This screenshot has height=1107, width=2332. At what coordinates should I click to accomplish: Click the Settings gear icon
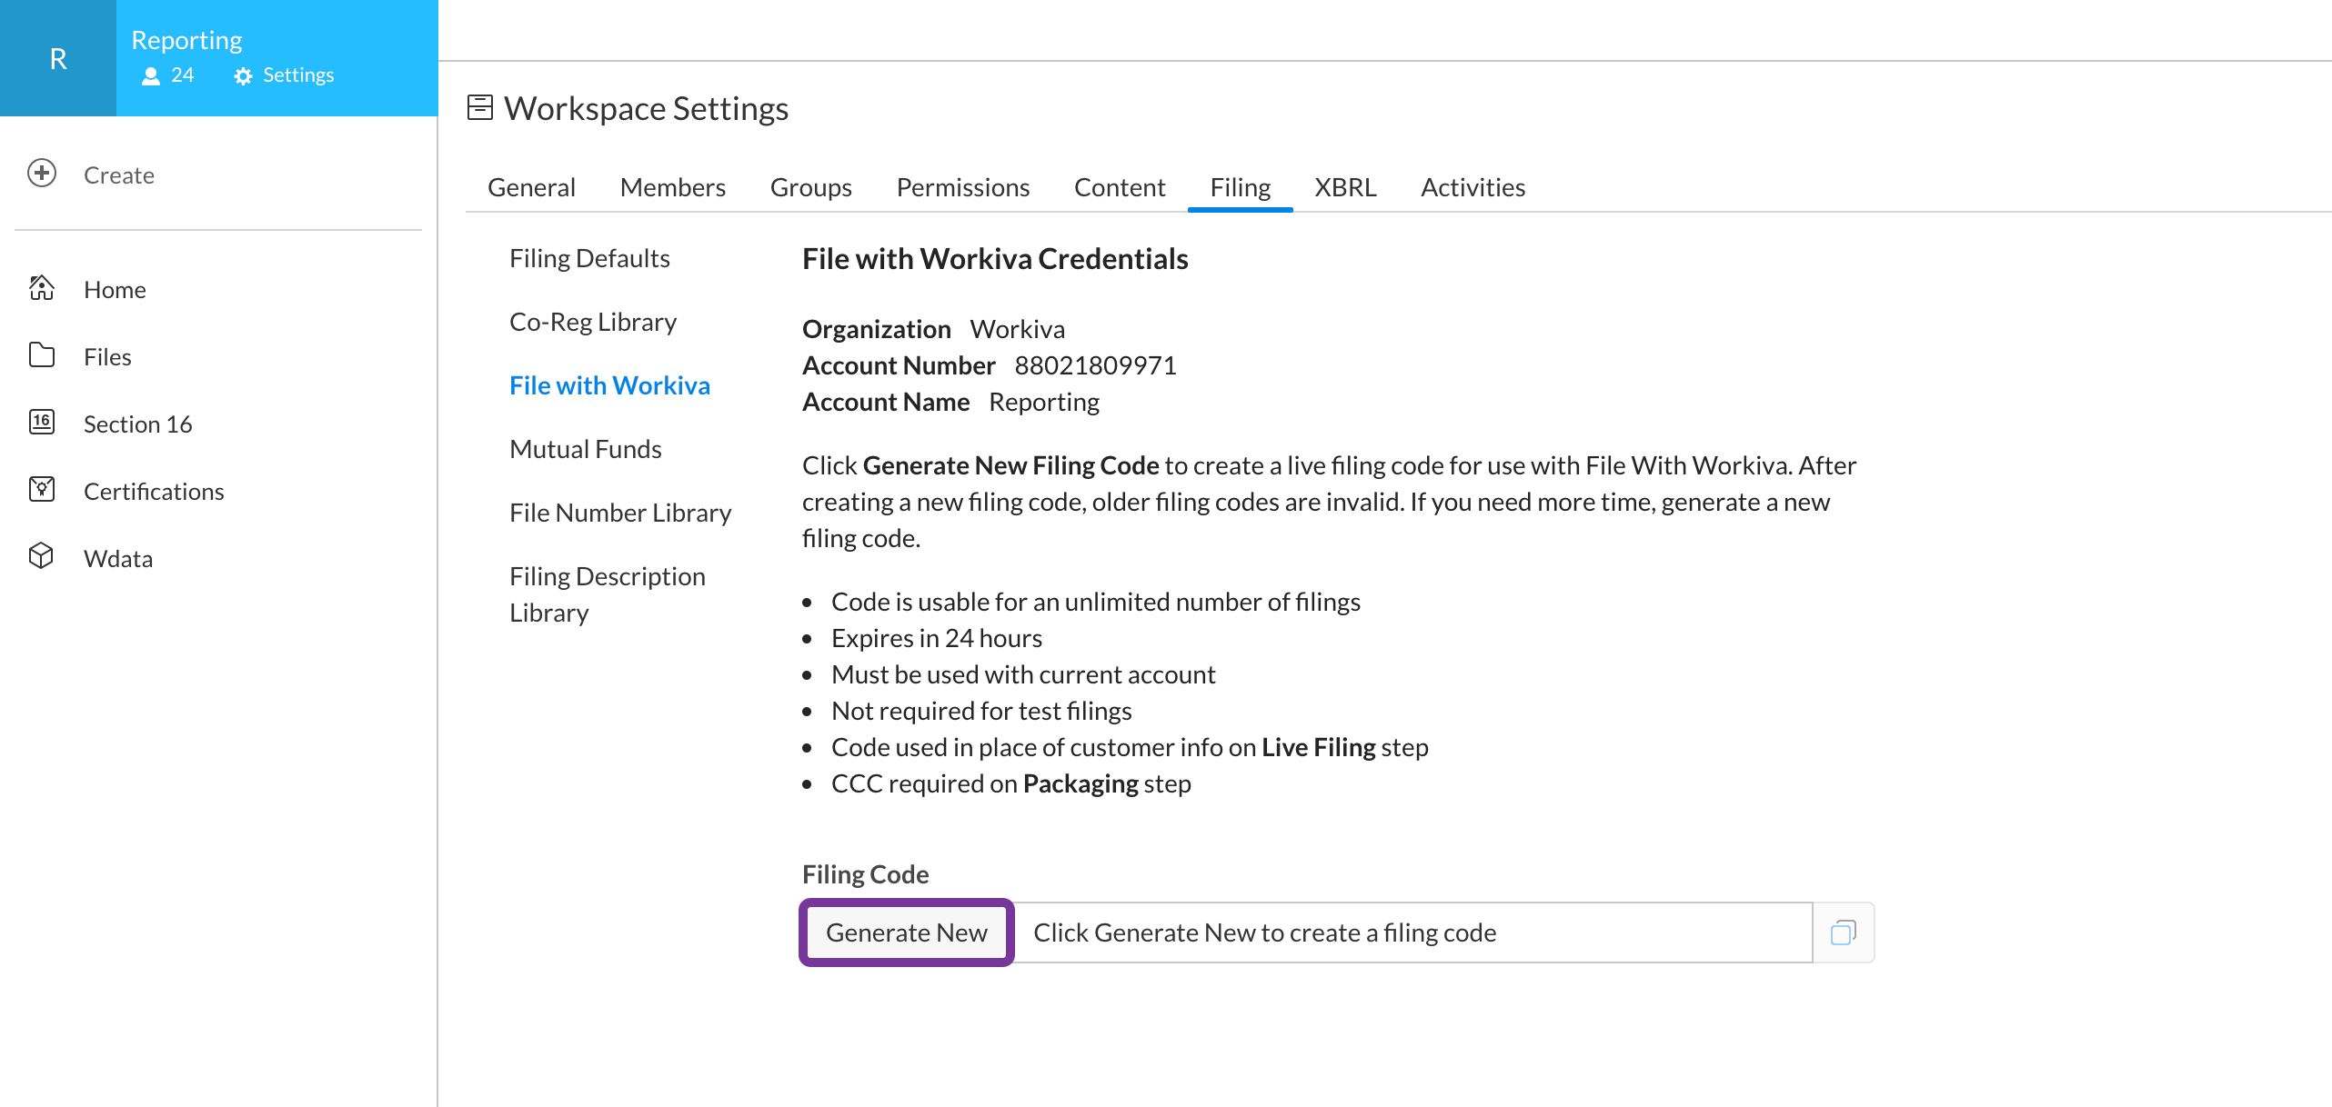[243, 76]
